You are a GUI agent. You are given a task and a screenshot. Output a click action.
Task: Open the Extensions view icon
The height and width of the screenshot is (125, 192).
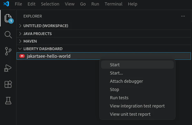click(x=8, y=84)
